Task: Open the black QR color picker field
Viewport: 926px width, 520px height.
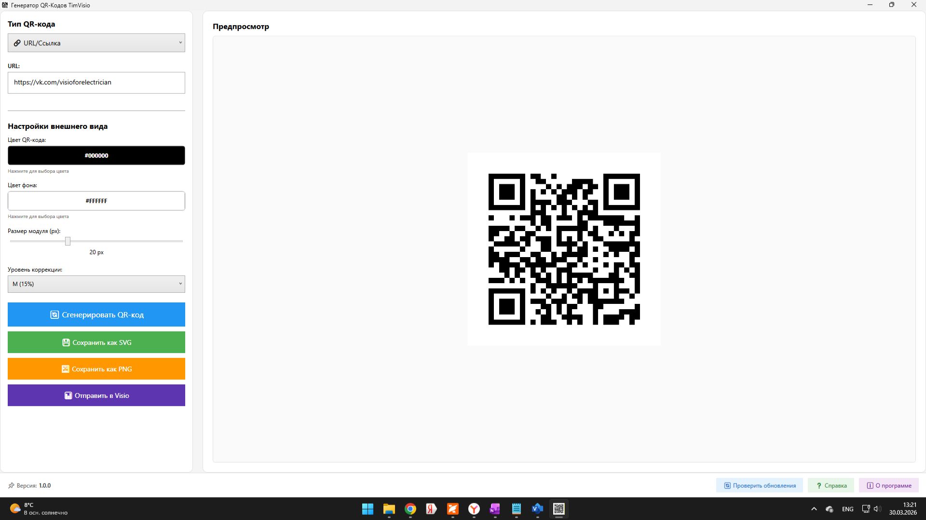Action: tap(96, 155)
